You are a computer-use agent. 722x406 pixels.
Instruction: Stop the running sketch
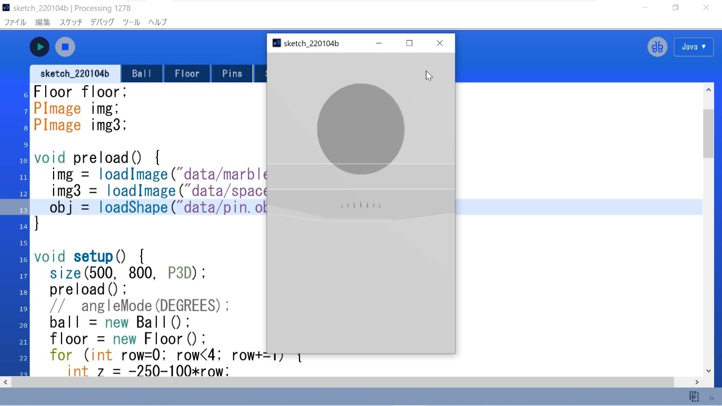click(x=65, y=46)
